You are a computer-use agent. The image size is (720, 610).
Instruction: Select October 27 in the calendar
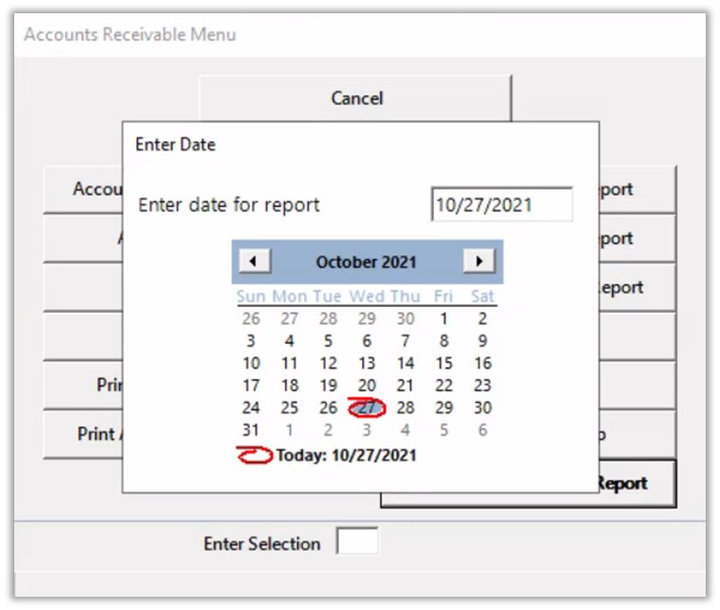point(367,408)
